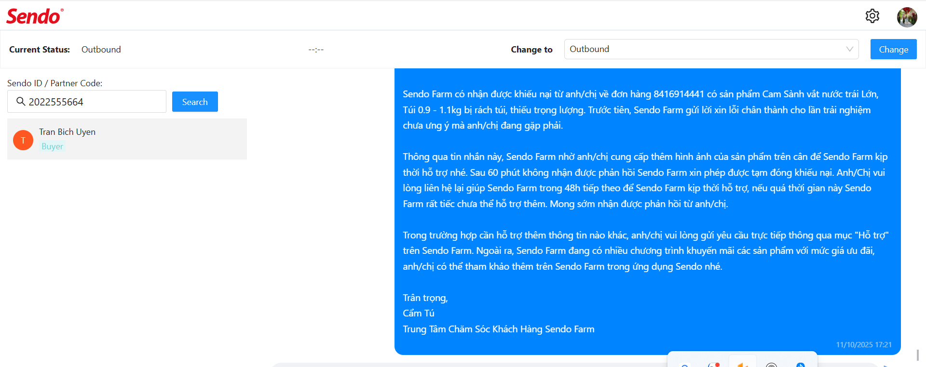Click the user profile avatar photo
926x367 pixels.
(x=907, y=17)
